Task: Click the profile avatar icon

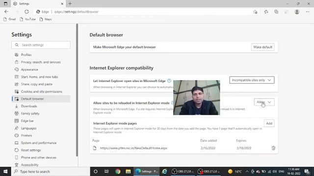Action: tap(297, 12)
